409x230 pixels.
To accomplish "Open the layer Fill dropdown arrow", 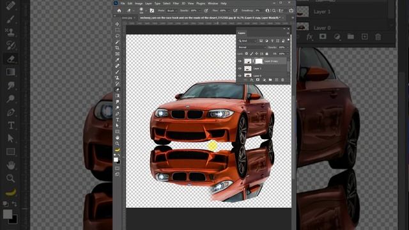I will [x=288, y=54].
